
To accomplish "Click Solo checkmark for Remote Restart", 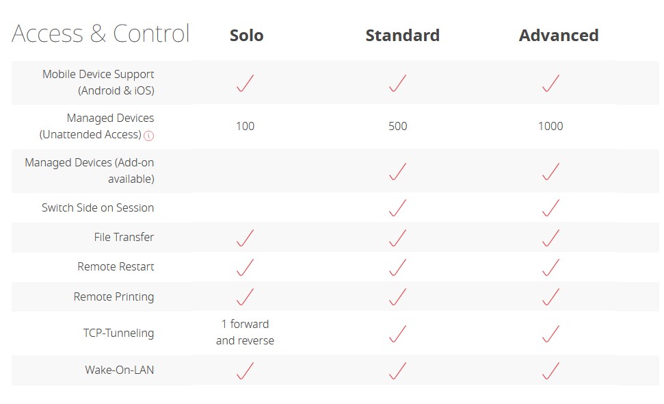I will 245,268.
